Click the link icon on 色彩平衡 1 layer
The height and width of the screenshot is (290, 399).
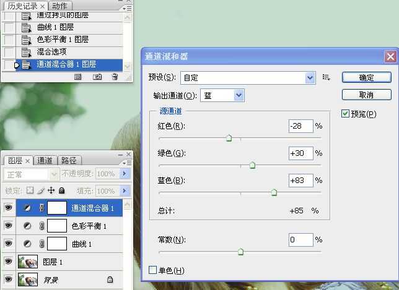[x=42, y=226]
